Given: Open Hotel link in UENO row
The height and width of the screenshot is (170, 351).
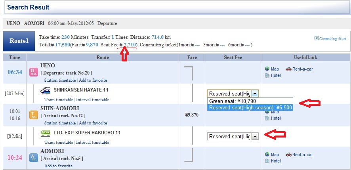Looking at the screenshot, I should (276, 75).
